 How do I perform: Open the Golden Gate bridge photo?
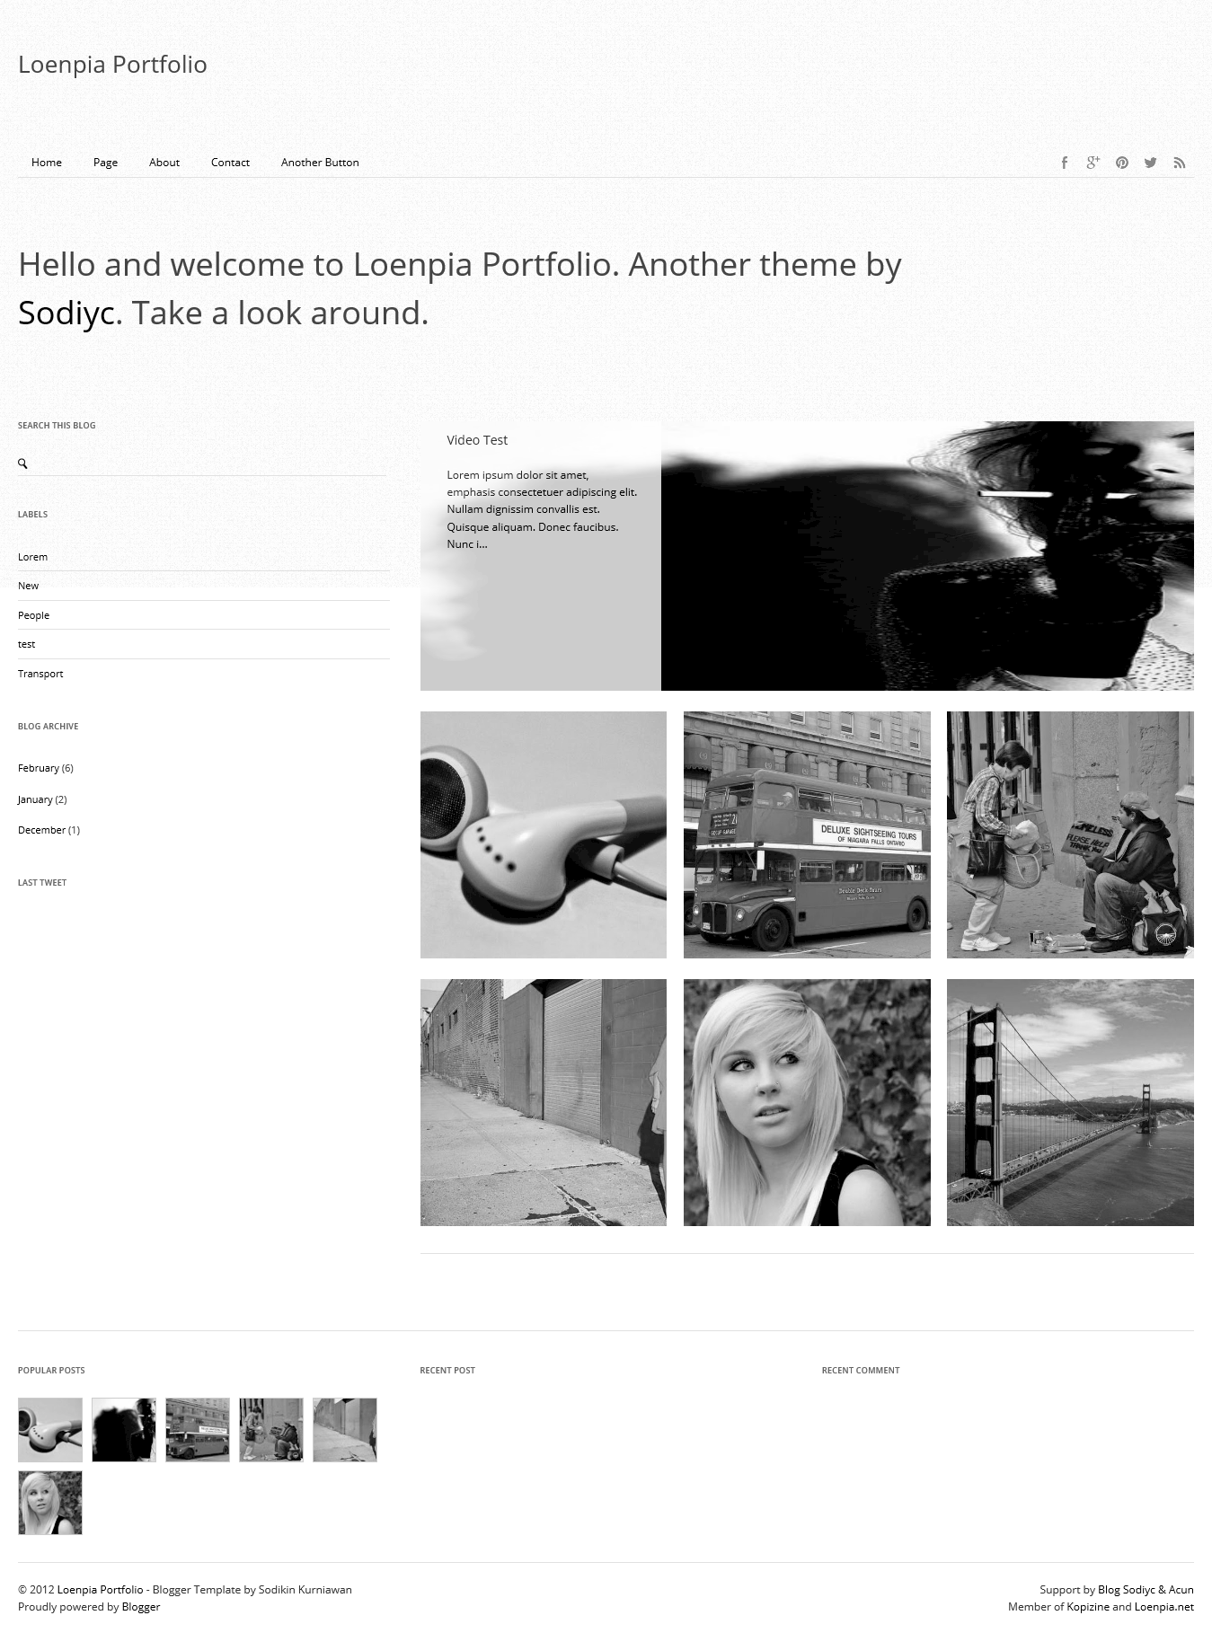1070,1102
